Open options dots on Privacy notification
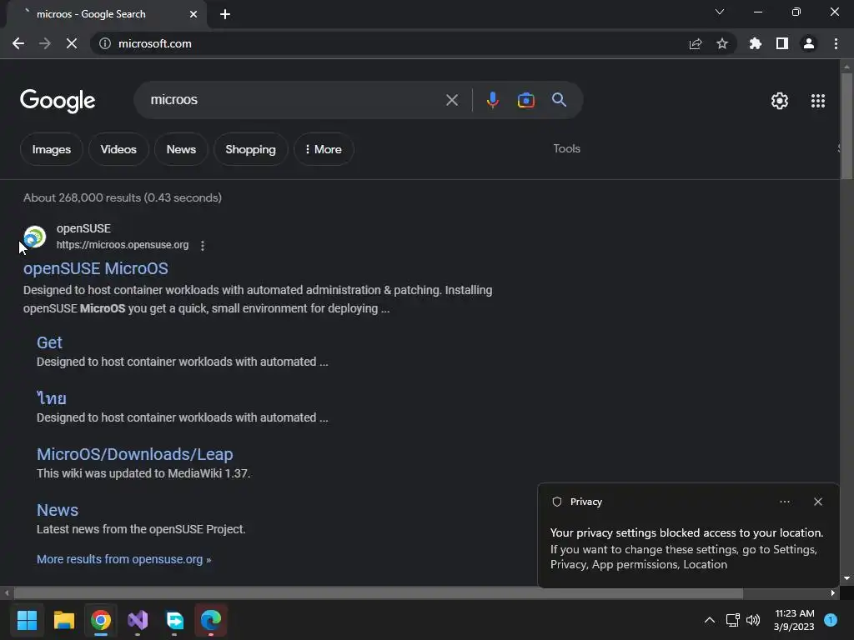The image size is (854, 640). (784, 502)
